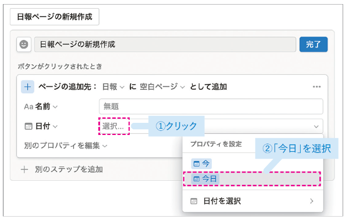Open the three-dots menu of the step
349x219 pixels.
coord(316,87)
